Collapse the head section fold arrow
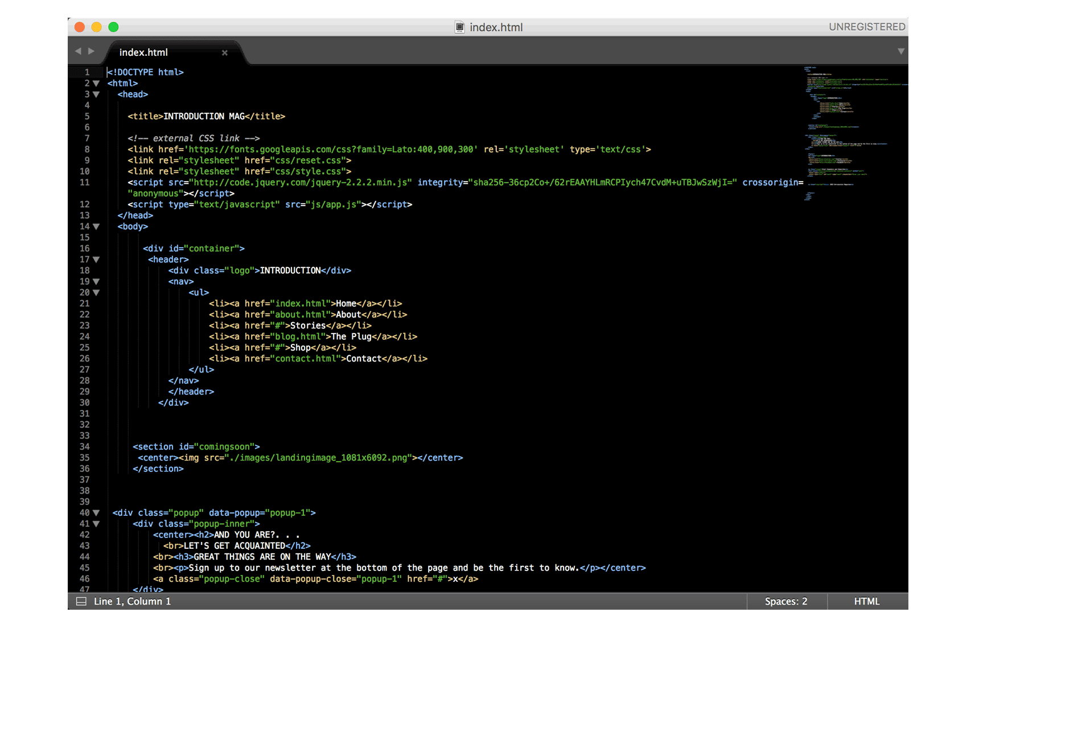 coord(96,94)
